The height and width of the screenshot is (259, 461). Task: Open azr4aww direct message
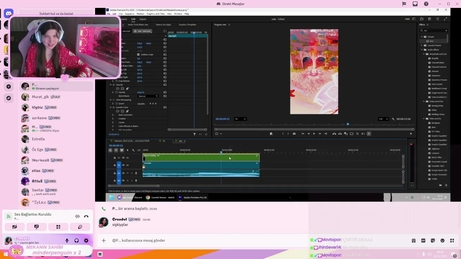click(57, 118)
